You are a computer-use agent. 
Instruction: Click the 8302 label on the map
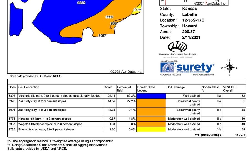coord(81,3)
